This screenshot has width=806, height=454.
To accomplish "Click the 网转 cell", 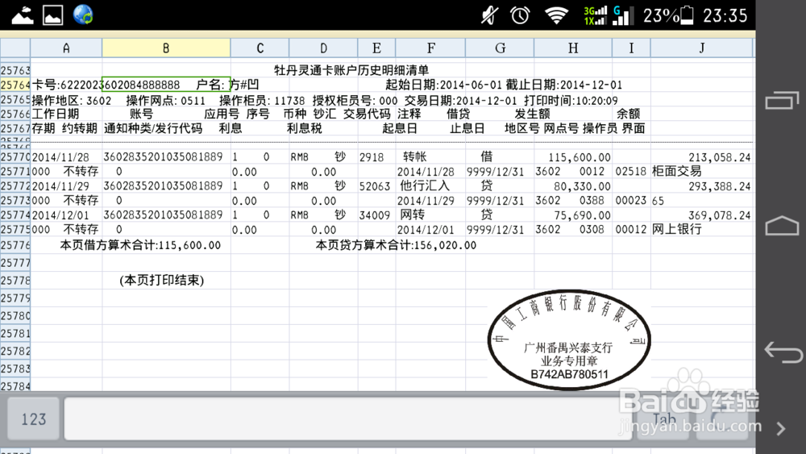I will (x=412, y=215).
